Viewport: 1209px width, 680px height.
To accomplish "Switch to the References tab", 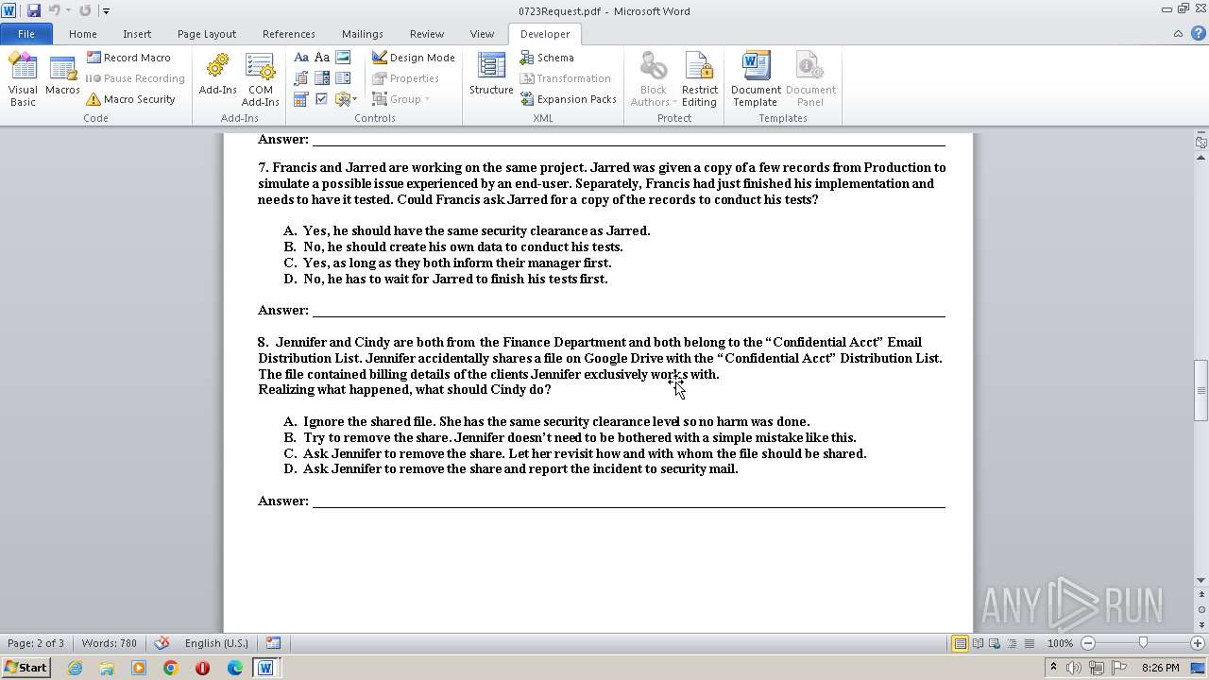I will (289, 34).
